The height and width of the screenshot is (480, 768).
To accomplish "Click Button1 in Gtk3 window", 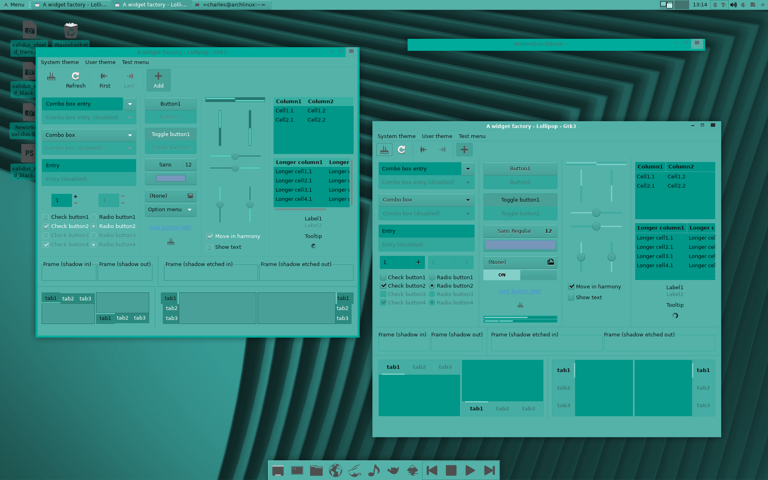I will click(x=520, y=168).
